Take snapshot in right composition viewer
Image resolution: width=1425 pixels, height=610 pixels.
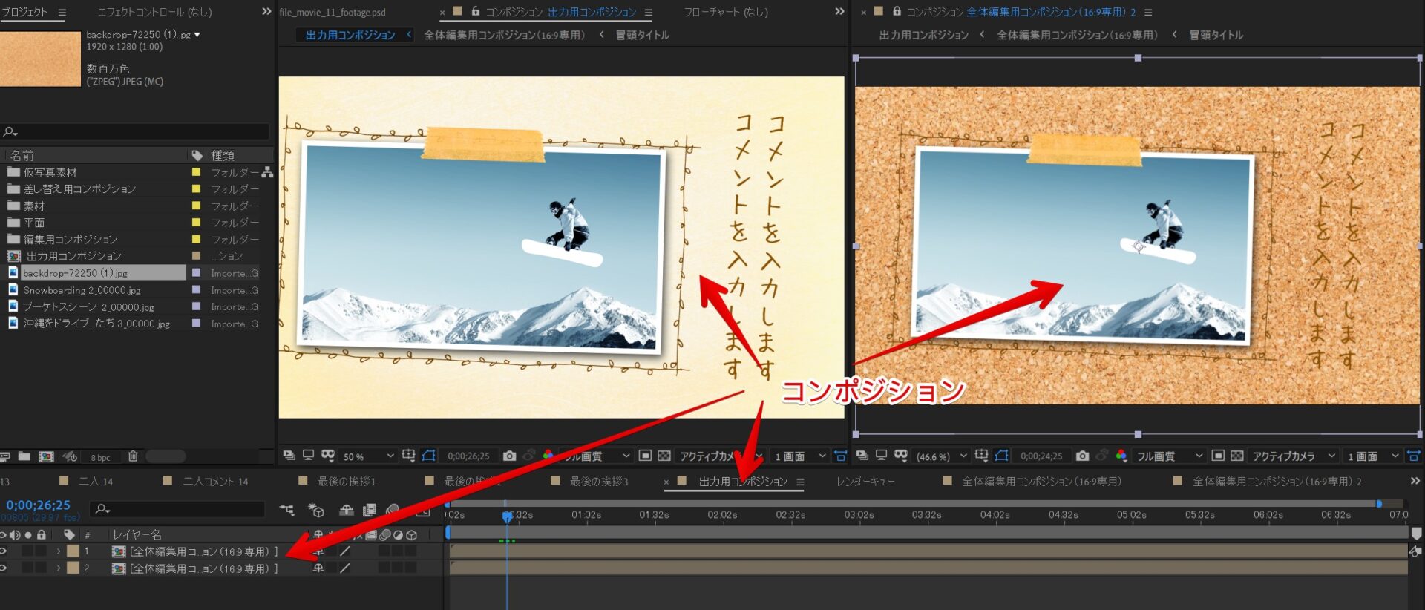[x=1082, y=456]
